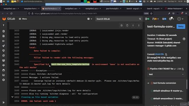Switch to the template-formula browser tab

click(31, 9)
